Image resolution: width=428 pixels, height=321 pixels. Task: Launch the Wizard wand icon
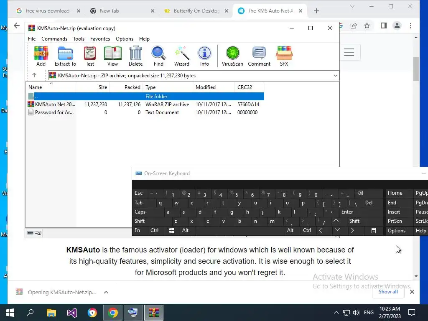click(x=181, y=56)
